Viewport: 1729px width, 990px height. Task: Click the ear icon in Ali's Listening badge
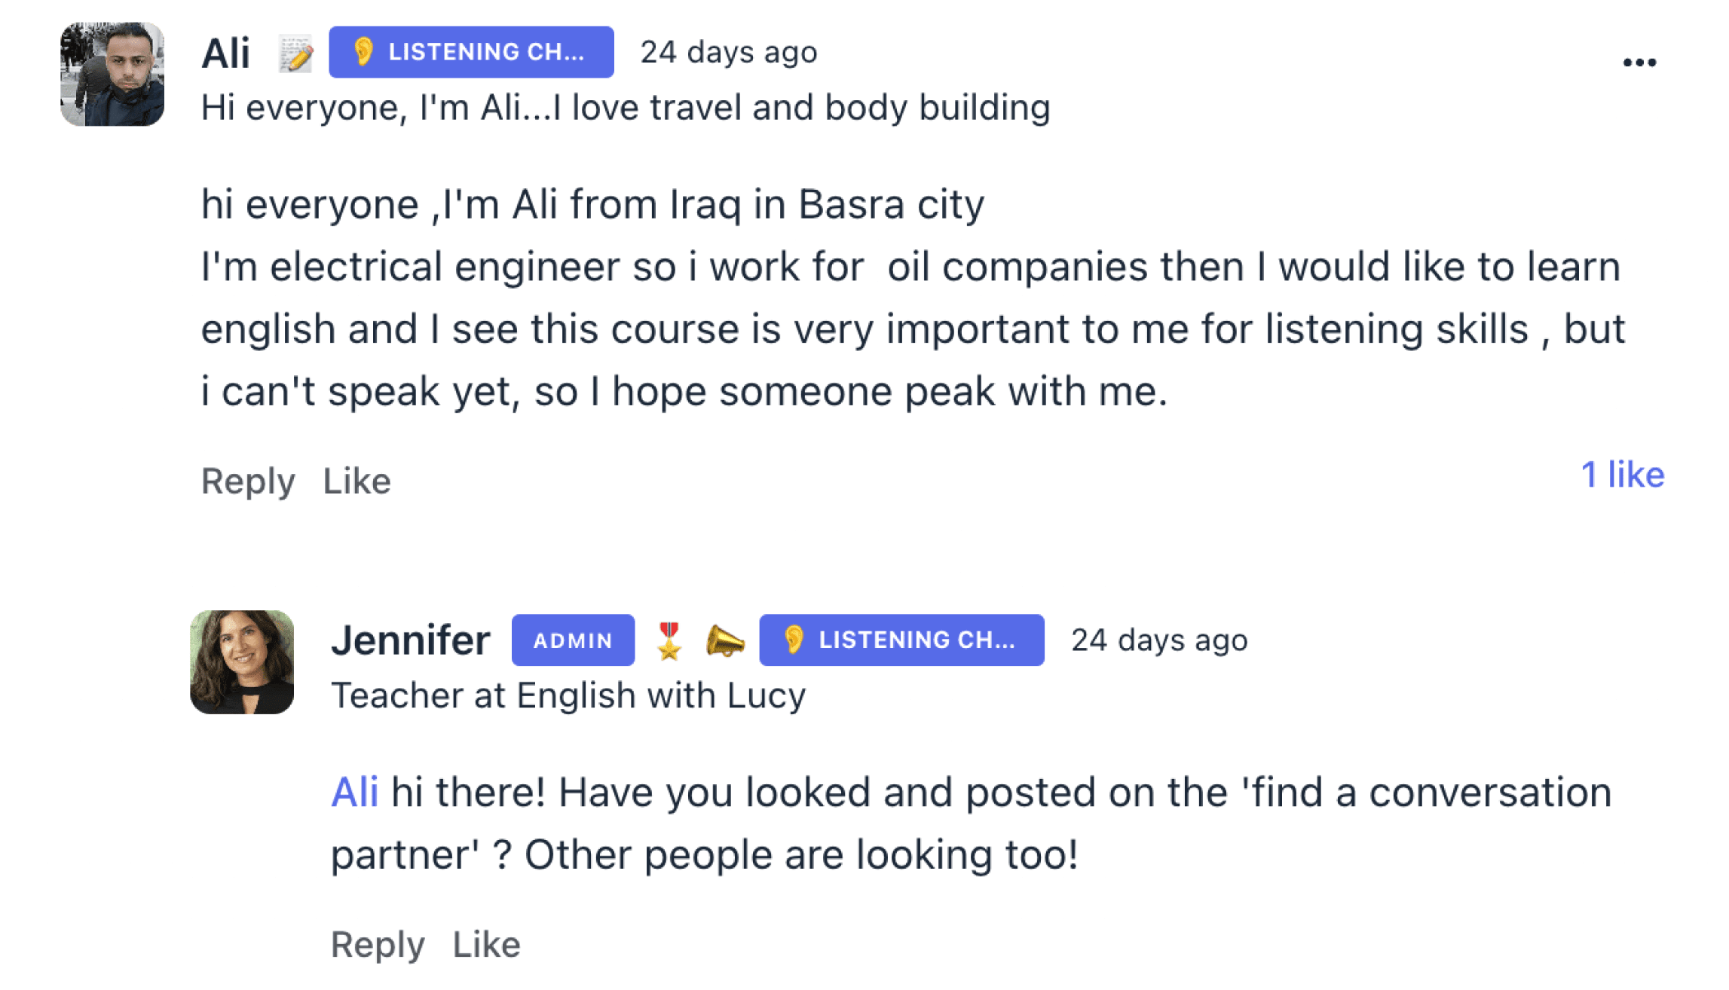363,52
